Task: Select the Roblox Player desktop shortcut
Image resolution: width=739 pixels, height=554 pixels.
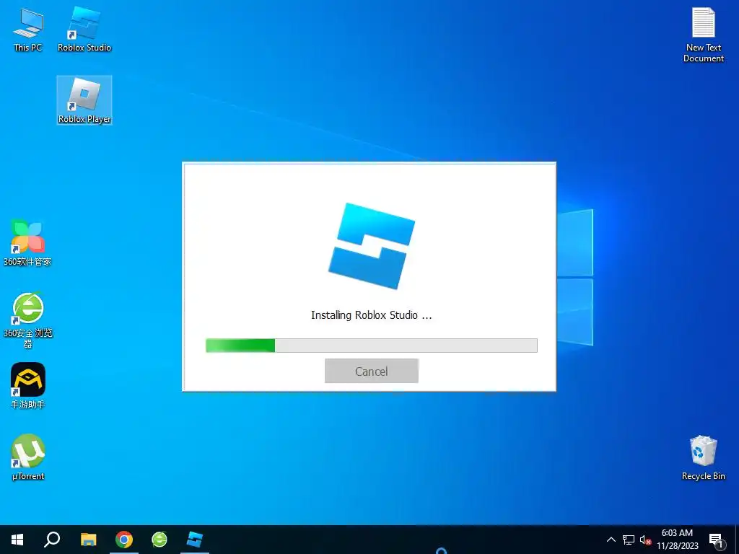Action: (84, 100)
